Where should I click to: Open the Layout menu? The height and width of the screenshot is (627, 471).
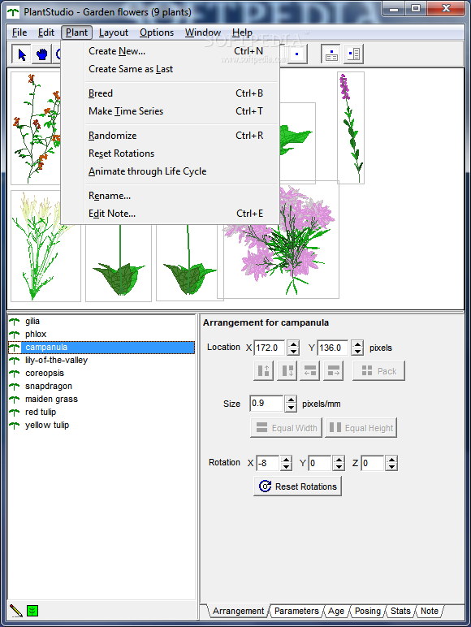114,32
